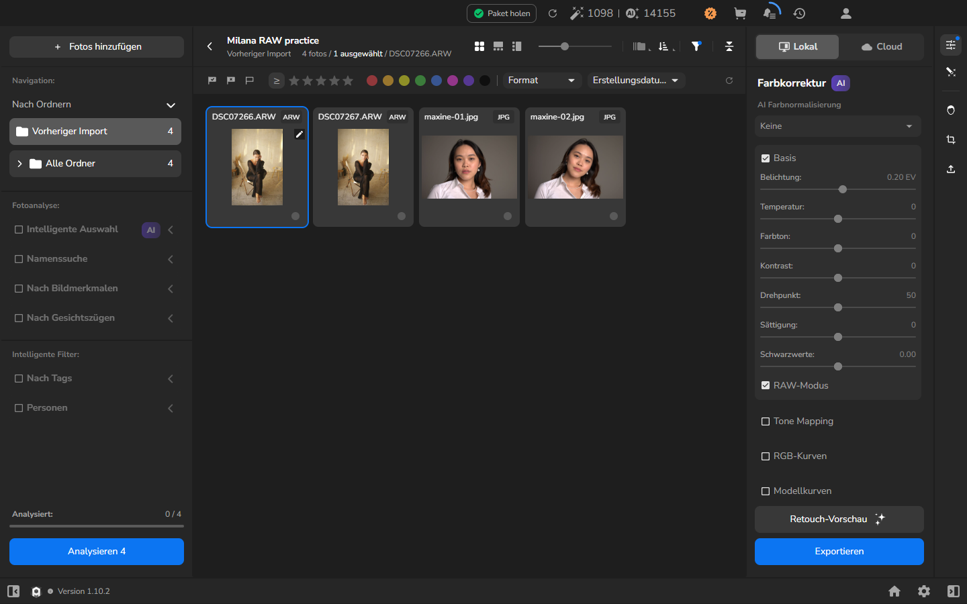The height and width of the screenshot is (604, 967).
Task: Click the Exportieren button
Action: point(839,552)
